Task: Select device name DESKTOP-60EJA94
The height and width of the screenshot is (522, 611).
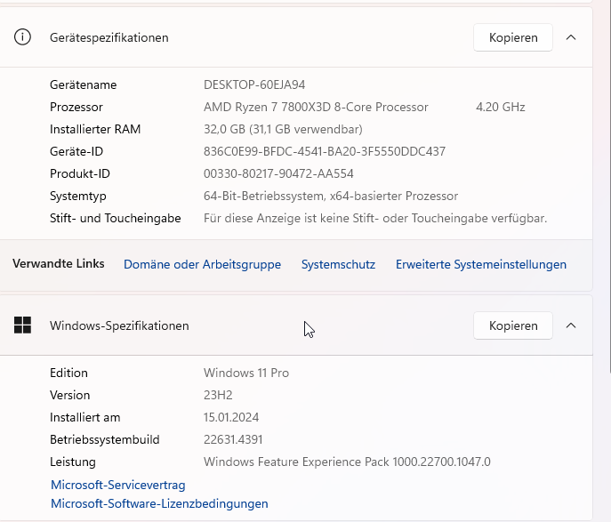Action: click(x=254, y=84)
